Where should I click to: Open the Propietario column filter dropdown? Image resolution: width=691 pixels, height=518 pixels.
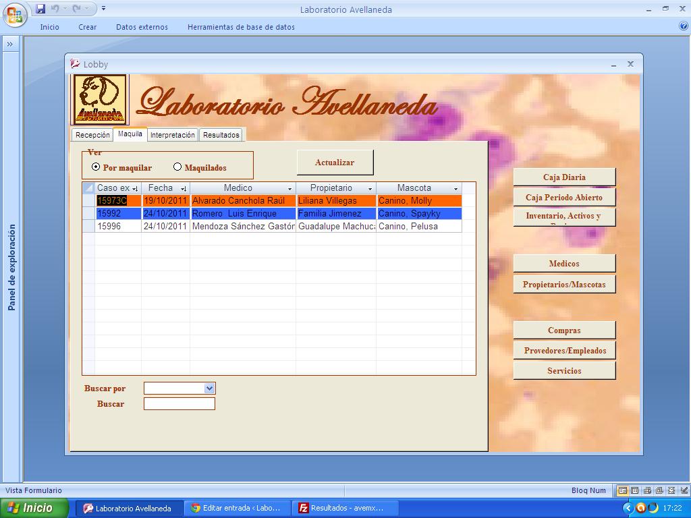pos(370,189)
